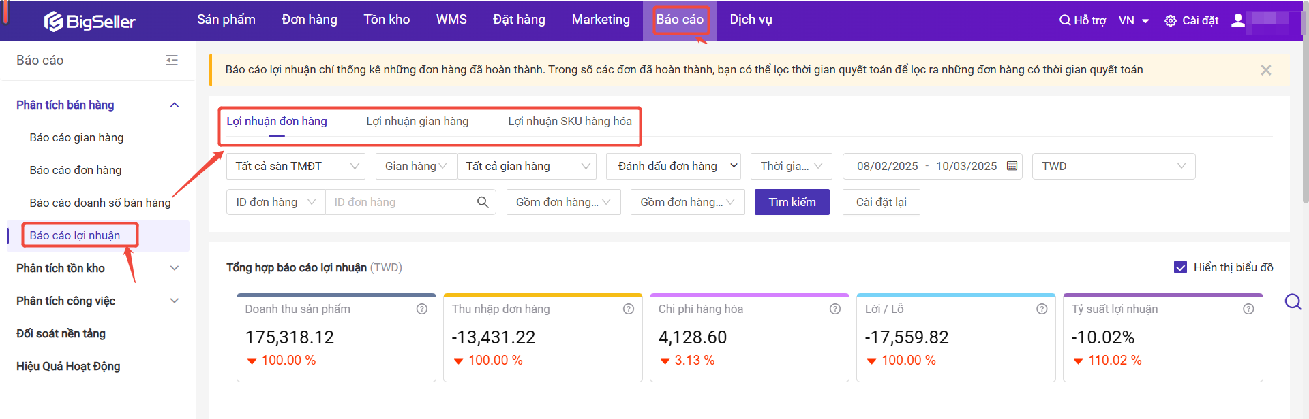Open Dịch vụ menu
Screen dimensions: 1309x419
[x=751, y=20]
